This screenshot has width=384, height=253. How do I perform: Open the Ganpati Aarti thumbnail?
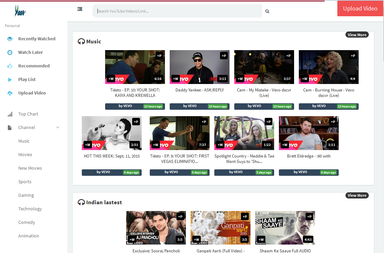[220, 228]
